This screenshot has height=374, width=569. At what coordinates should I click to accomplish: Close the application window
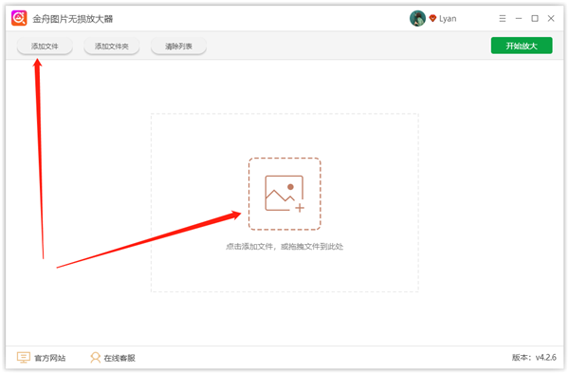coord(551,19)
